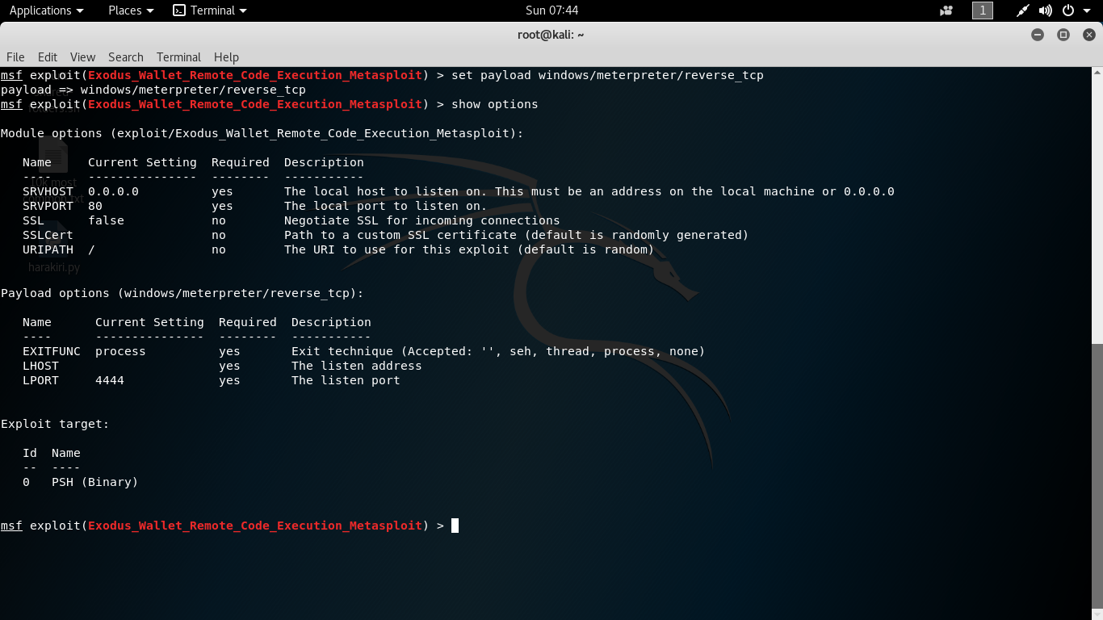The height and width of the screenshot is (620, 1103).
Task: Open the volume speaker icon
Action: 1046,10
